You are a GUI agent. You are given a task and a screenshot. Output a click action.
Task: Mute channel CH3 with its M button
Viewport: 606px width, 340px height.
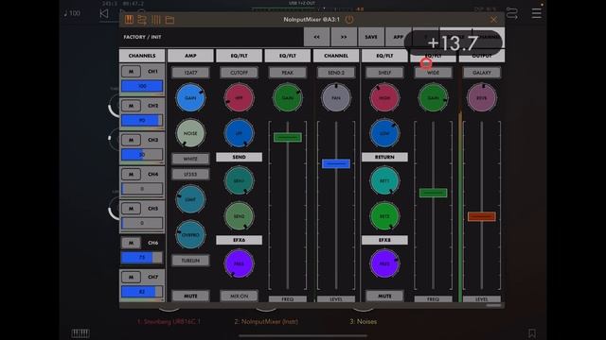click(x=131, y=140)
